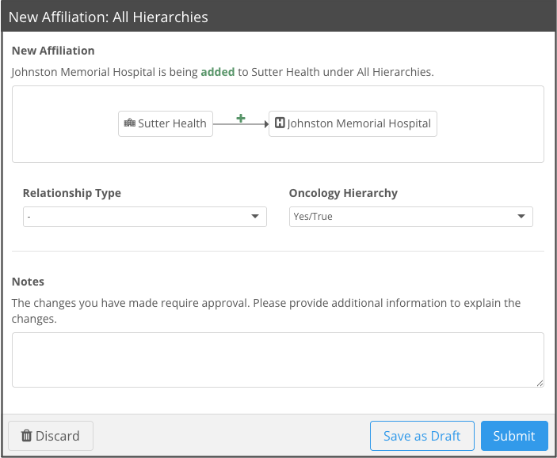This screenshot has height=458, width=557.
Task: Click the dialog title New Affiliation: All Hierarchies
Action: pyautogui.click(x=109, y=17)
